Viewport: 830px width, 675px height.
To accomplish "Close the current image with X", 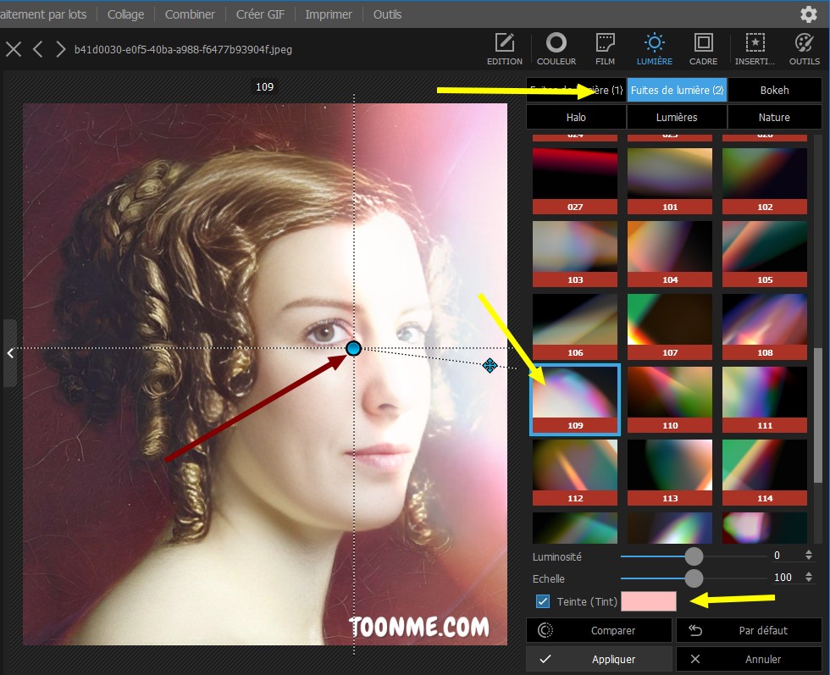I will (x=14, y=49).
